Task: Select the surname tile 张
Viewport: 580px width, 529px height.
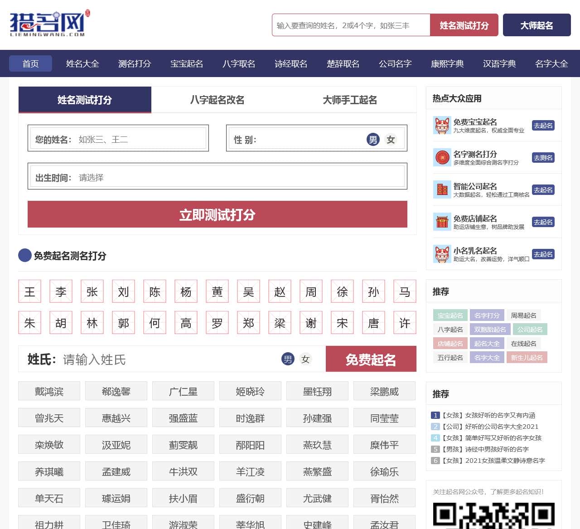Action: pos(92,291)
